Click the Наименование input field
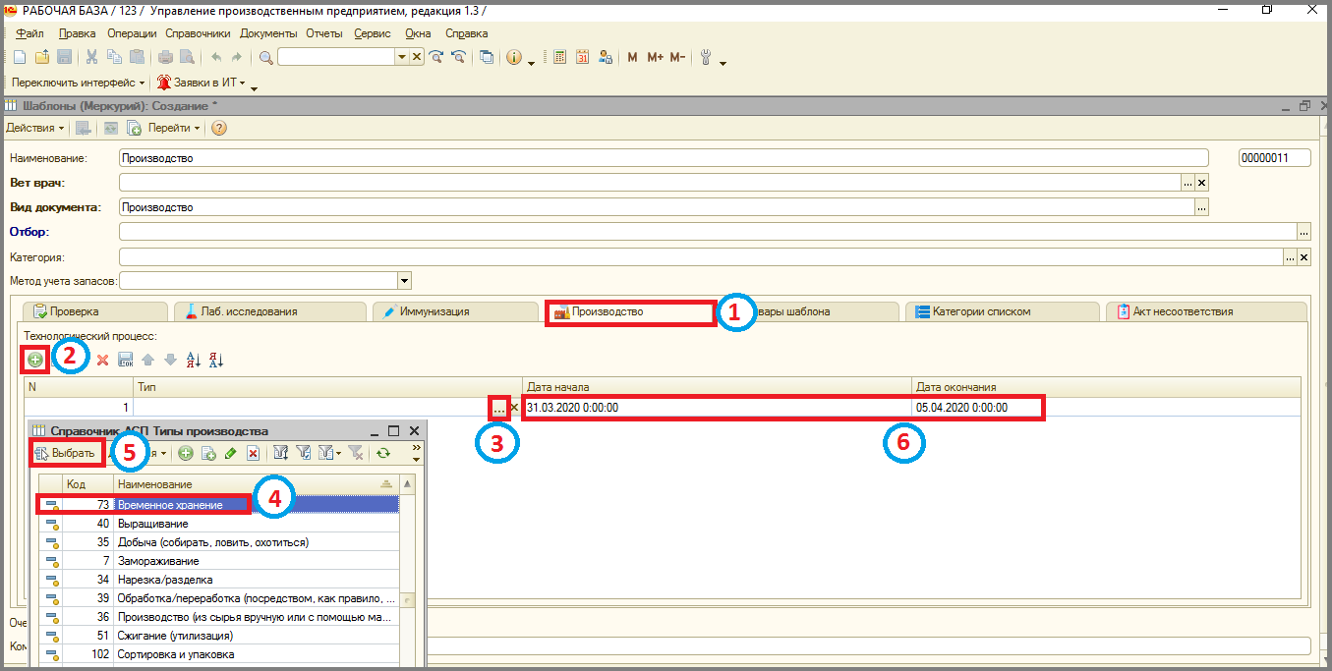The height and width of the screenshot is (671, 1332). [663, 157]
